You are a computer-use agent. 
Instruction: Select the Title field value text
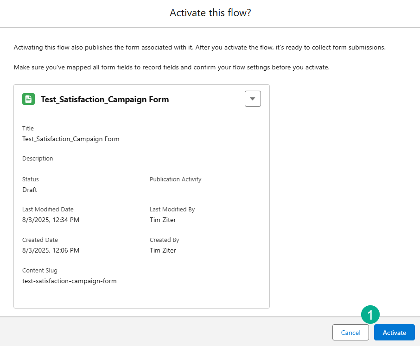(70, 139)
